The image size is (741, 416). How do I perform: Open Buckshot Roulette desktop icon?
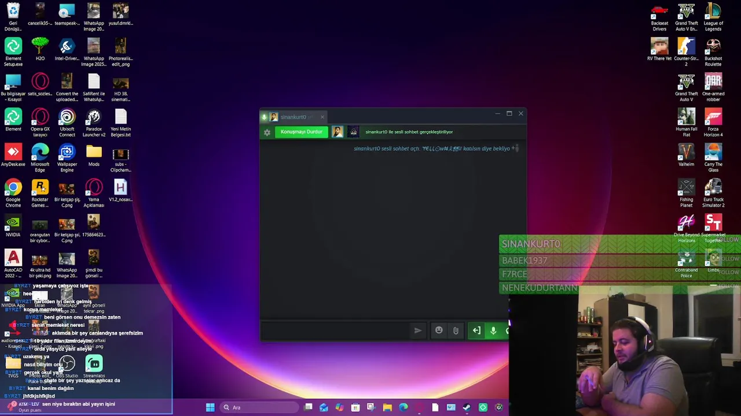coord(713,53)
